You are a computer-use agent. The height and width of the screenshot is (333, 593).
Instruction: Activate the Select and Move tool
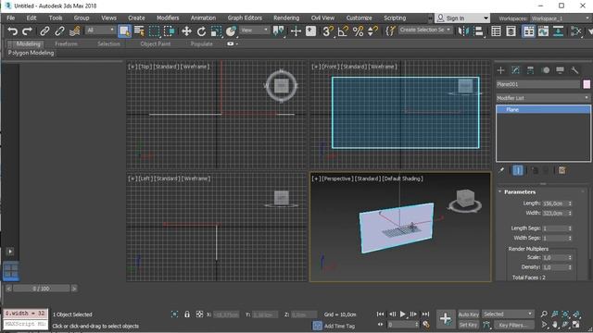(x=186, y=31)
